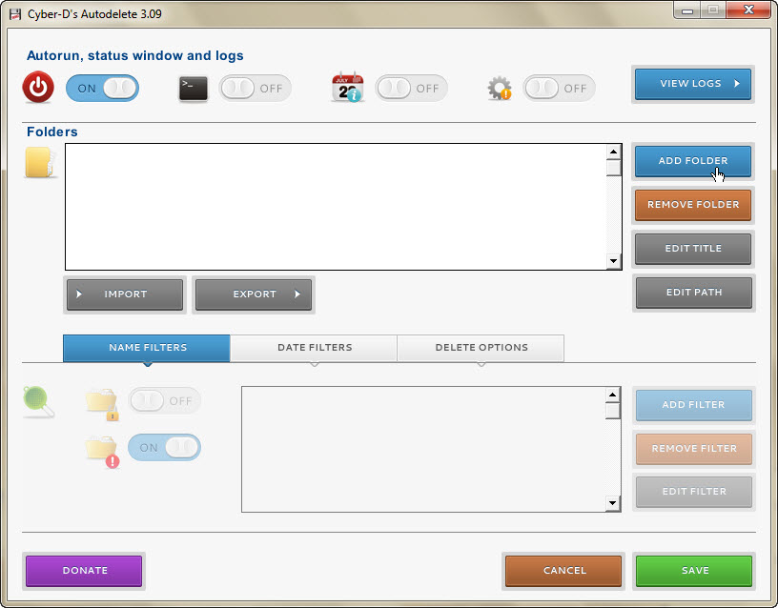Screen dimensions: 778x608
Task: Click the calendar schedule info icon
Action: click(347, 88)
